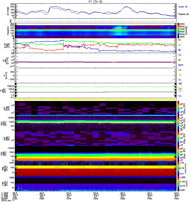Click the "9000" tick on the Keogram color bar
The width and height of the screenshot is (191, 204).
coord(182,24)
